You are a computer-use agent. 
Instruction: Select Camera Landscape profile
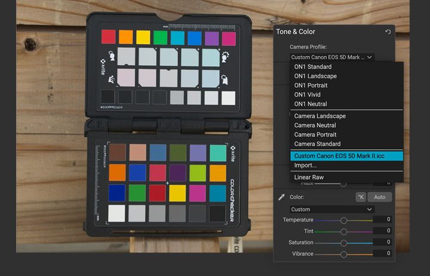(x=346, y=116)
